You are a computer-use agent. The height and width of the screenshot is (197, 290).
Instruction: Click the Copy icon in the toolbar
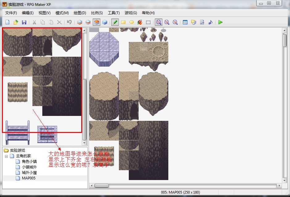pos(43,22)
